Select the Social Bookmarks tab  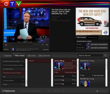click(x=93, y=38)
